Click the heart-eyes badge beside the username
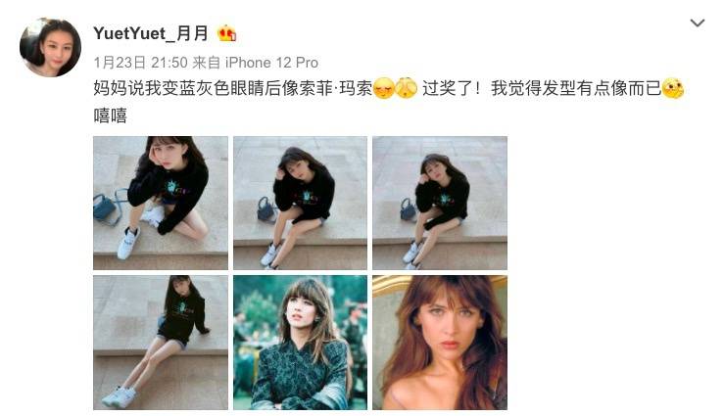724x416 pixels. click(x=226, y=33)
